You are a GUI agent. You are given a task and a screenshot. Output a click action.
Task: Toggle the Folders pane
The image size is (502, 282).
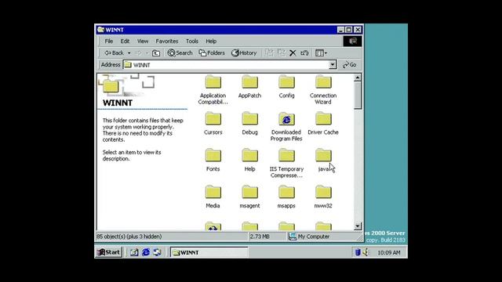click(x=212, y=53)
